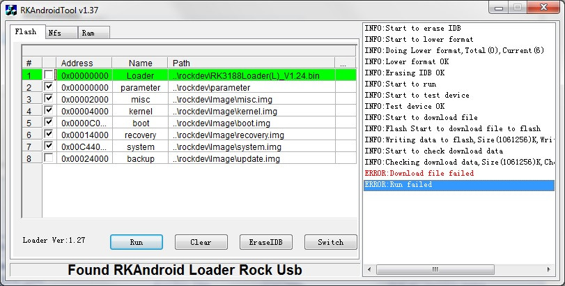
Task: Close the RKAndroidTool window
Action: click(543, 8)
